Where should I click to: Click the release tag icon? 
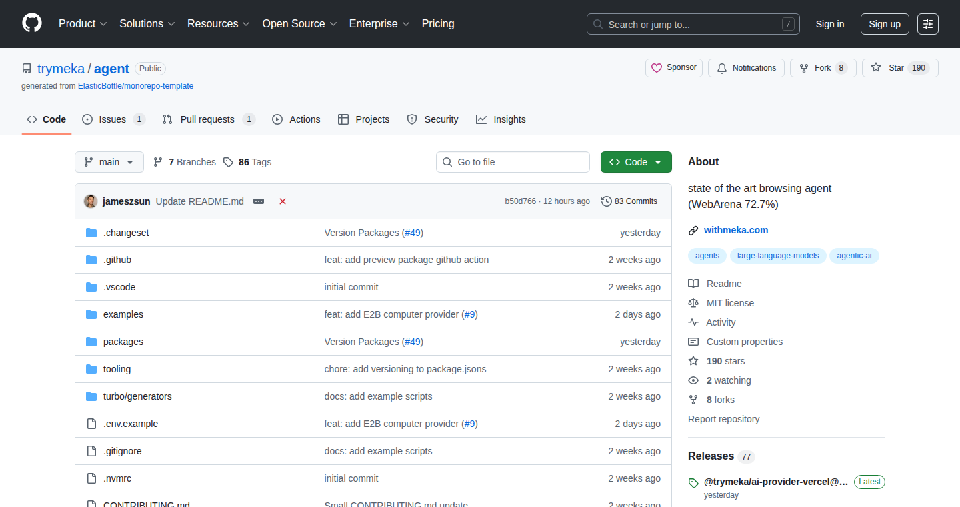pyautogui.click(x=693, y=483)
